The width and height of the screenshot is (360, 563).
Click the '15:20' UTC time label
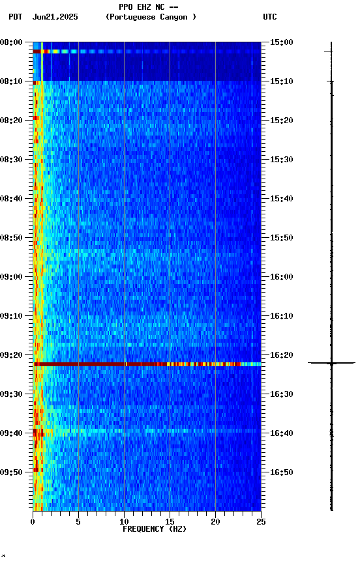click(282, 121)
